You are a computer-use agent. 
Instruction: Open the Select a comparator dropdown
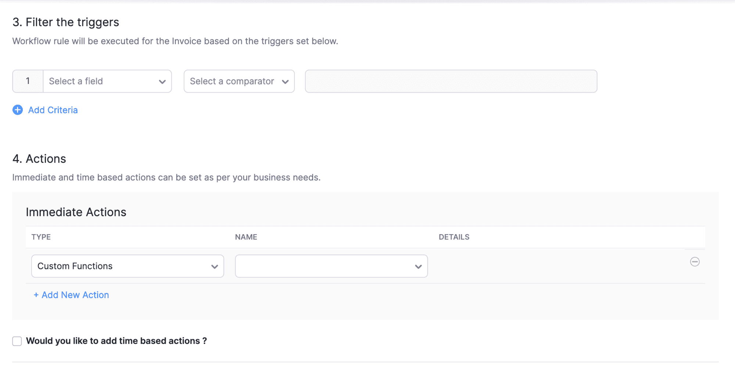[x=235, y=81]
